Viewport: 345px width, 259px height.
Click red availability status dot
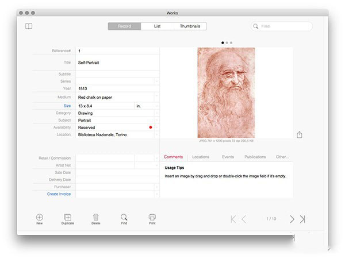151,127
